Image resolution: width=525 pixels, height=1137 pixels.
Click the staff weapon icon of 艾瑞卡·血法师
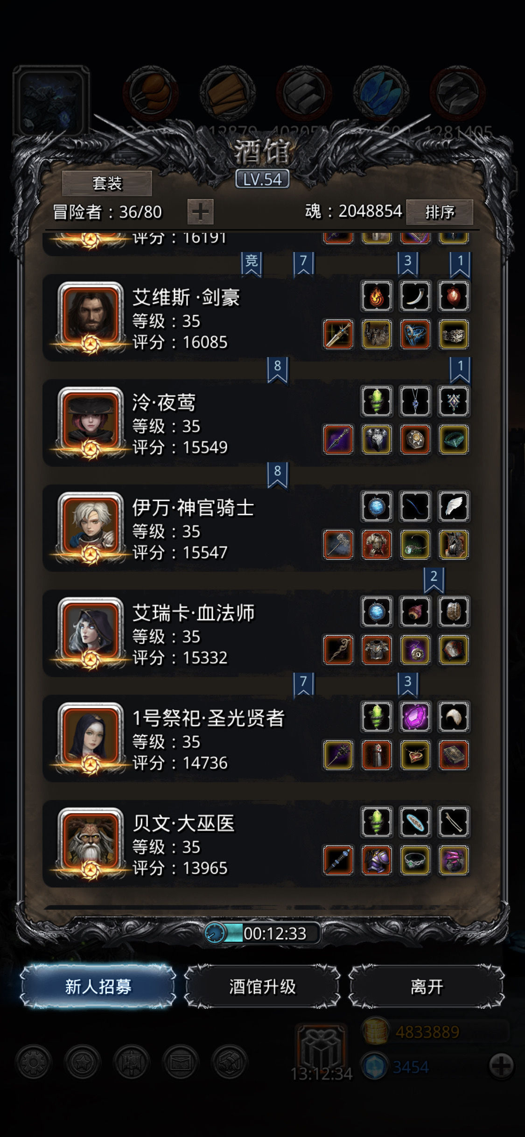point(338,649)
